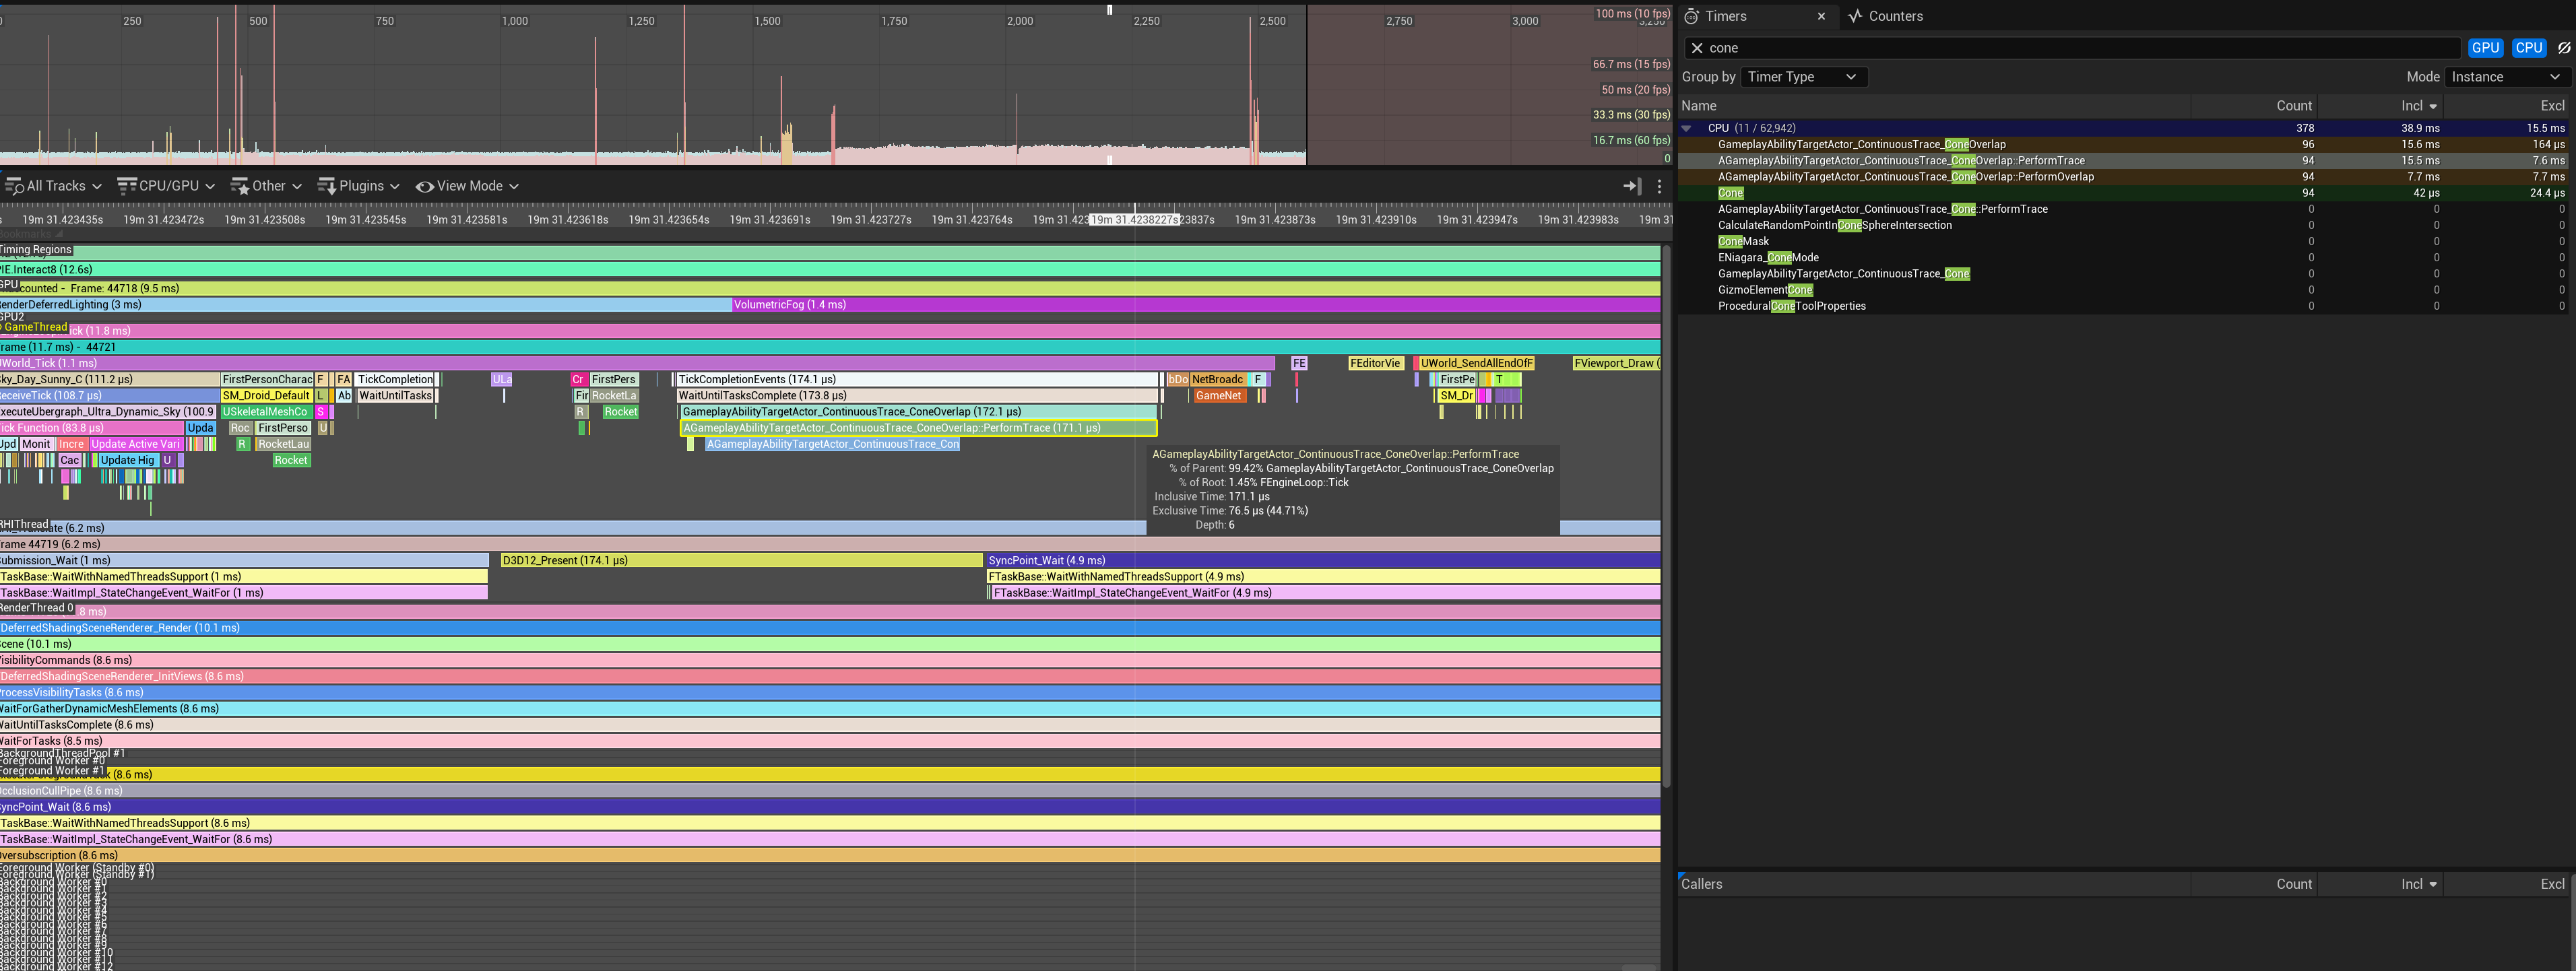Select GameplayAbilityTargetActor_ContinuousTrace_Cone zero-count row
The height and width of the screenshot is (971, 2576).
point(2123,274)
